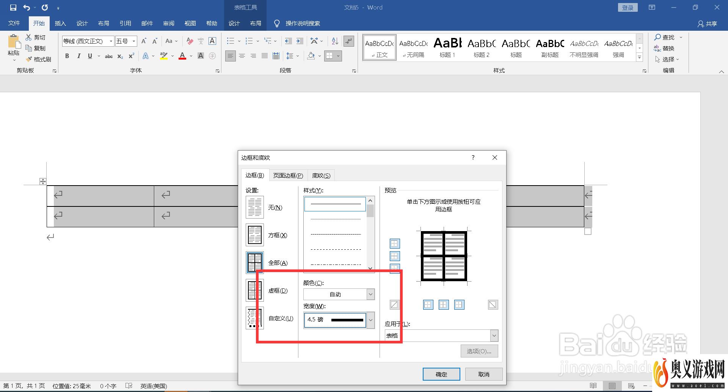Select 自定义(U) border setting icon
The width and height of the screenshot is (728, 392).
255,318
